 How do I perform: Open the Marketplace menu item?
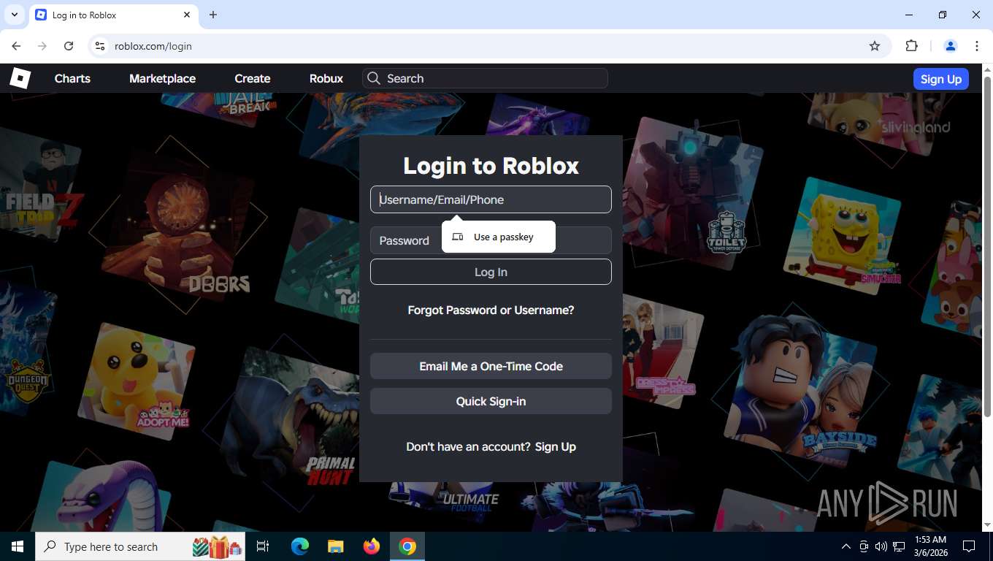click(162, 78)
